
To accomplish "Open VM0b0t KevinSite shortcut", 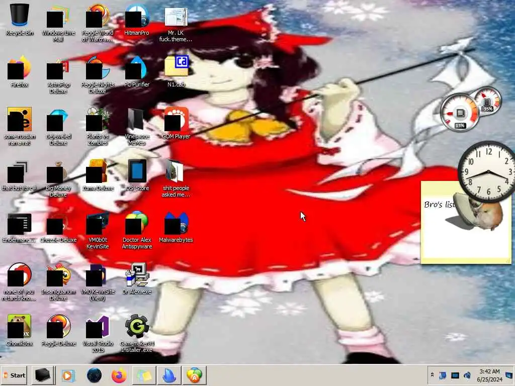I will [x=97, y=231].
